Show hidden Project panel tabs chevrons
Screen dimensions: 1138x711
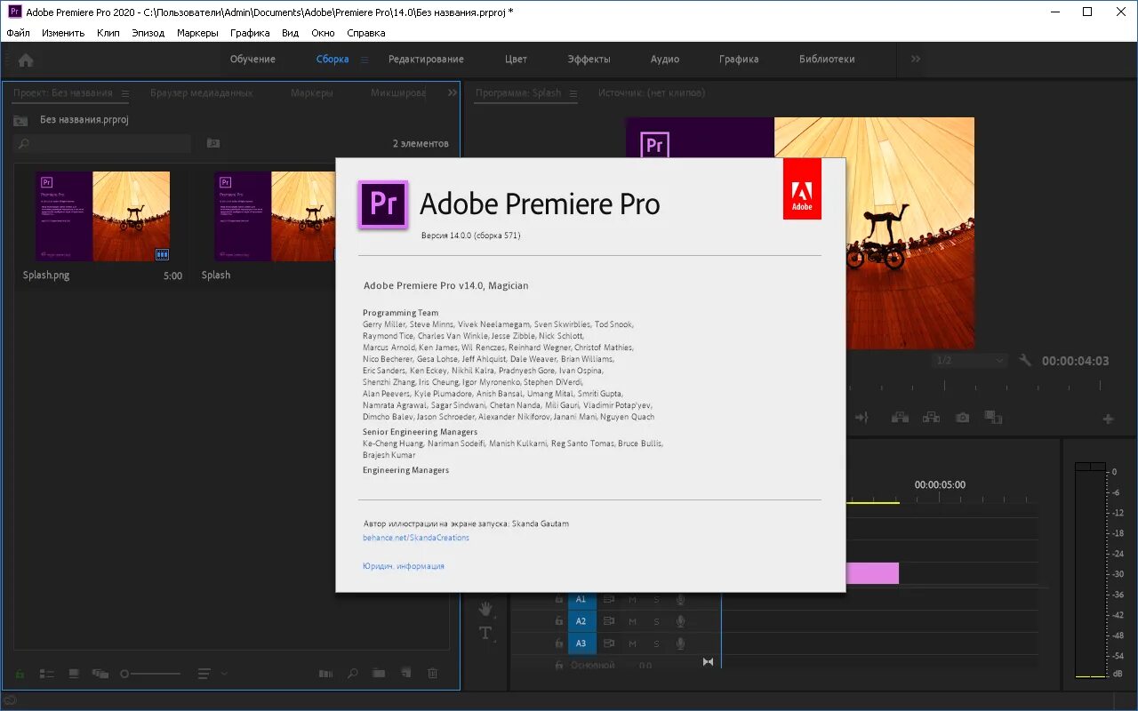point(453,92)
